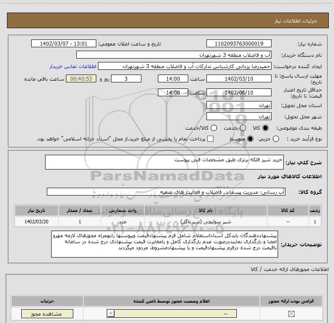The width and height of the screenshot is (334, 323).
Task: Click the اطلاعات کالاهای مورد نیاز heading
Action: (x=290, y=176)
